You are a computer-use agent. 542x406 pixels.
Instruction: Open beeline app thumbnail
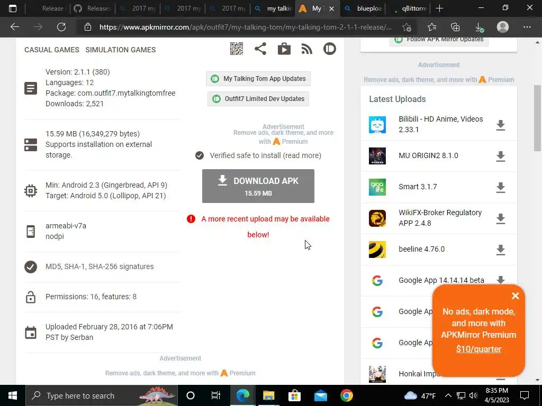(377, 250)
